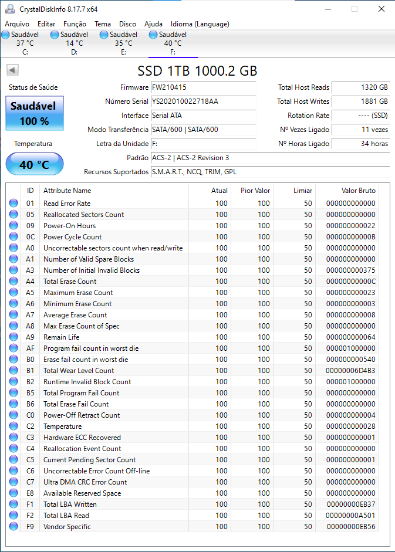The height and width of the screenshot is (552, 395).
Task: Open the Idioma (Language) menu
Action: 200,24
